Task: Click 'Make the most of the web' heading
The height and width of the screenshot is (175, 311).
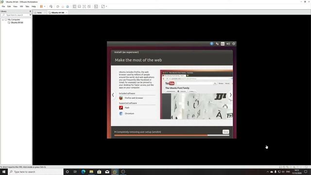Action: [138, 60]
